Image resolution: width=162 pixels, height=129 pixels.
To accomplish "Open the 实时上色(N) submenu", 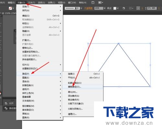I will [x=40, y=93].
